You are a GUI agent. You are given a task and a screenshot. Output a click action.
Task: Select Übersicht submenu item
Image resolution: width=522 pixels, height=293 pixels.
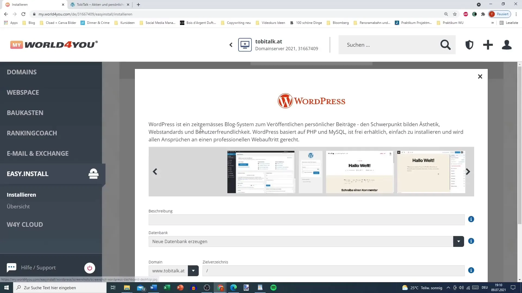tap(18, 206)
